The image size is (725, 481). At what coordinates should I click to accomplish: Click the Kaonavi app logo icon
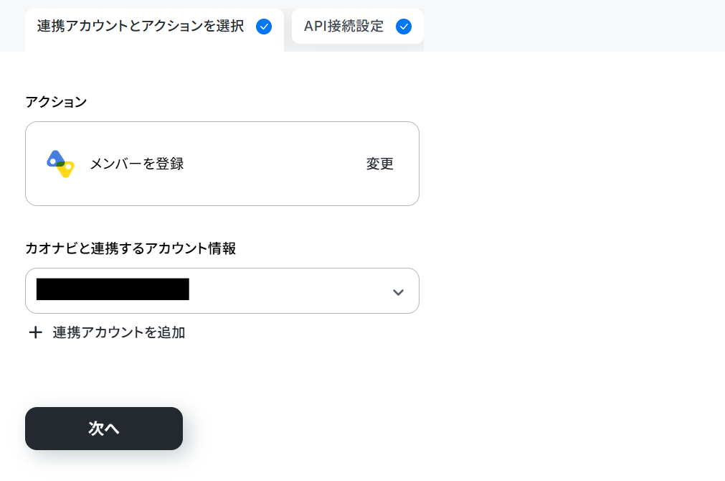[x=60, y=164]
